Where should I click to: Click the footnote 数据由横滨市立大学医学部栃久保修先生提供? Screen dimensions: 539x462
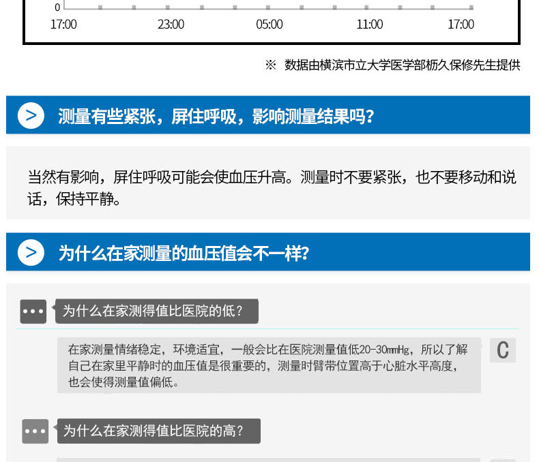coord(402,65)
